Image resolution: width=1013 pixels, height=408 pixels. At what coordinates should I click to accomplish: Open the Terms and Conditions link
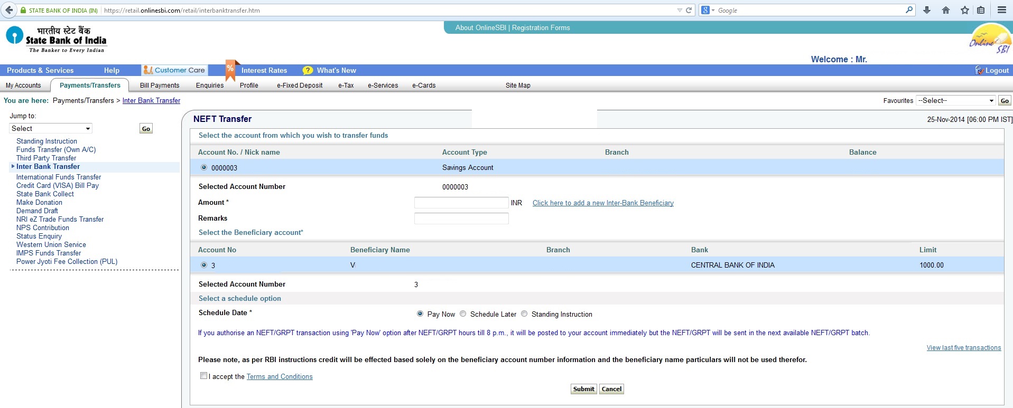click(280, 376)
